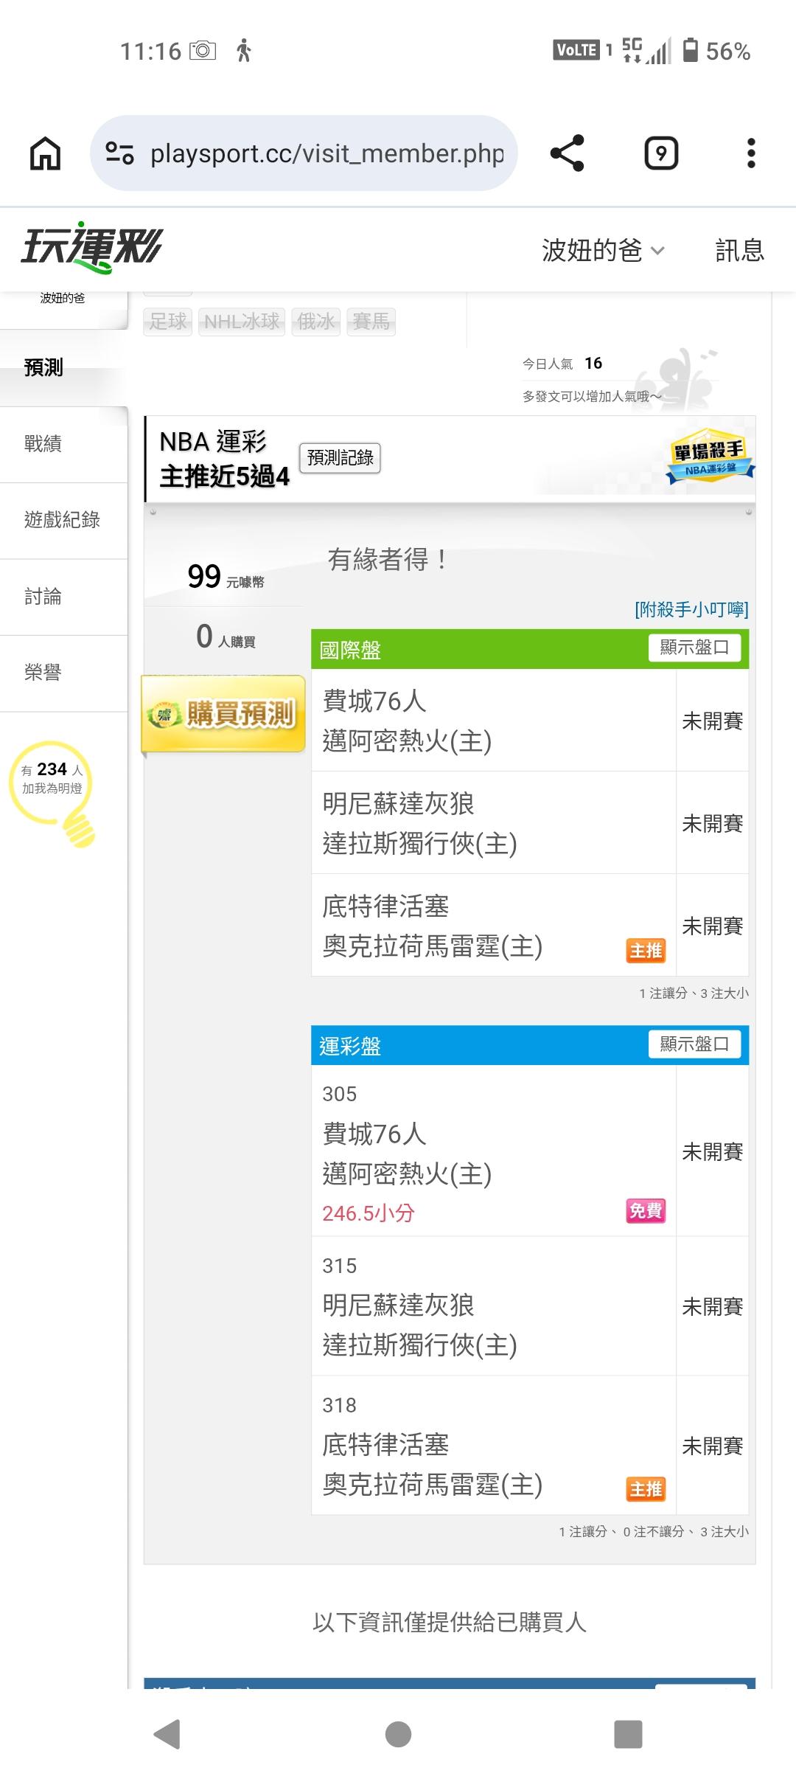Open the tab switcher showing 9
Viewport: 796px width, 1779px height.
pos(661,153)
